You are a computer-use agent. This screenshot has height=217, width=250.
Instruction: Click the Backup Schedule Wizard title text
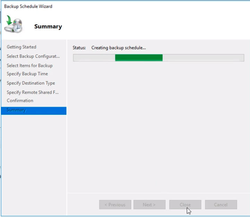click(28, 6)
